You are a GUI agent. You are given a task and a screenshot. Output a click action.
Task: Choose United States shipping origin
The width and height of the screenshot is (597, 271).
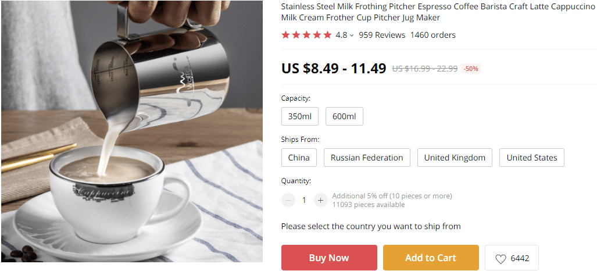[x=531, y=158]
